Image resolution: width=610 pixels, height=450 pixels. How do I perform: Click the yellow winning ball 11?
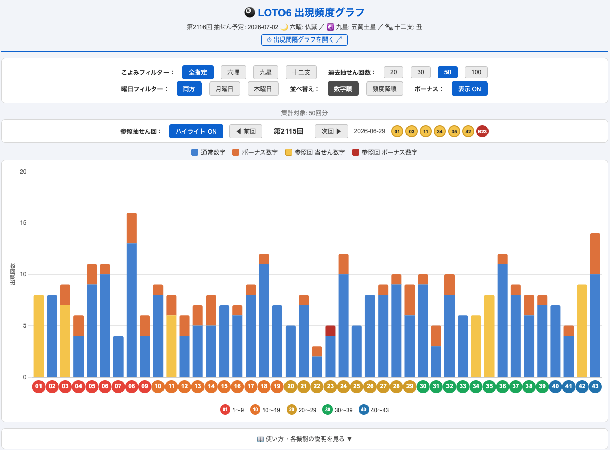tap(426, 131)
